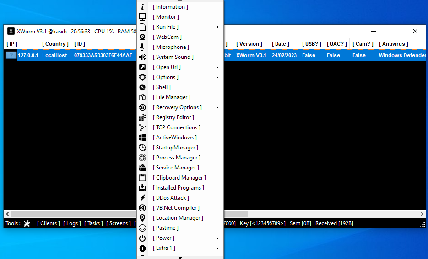Click the Monitor screen icon
Image resolution: width=428 pixels, height=259 pixels.
tap(142, 17)
